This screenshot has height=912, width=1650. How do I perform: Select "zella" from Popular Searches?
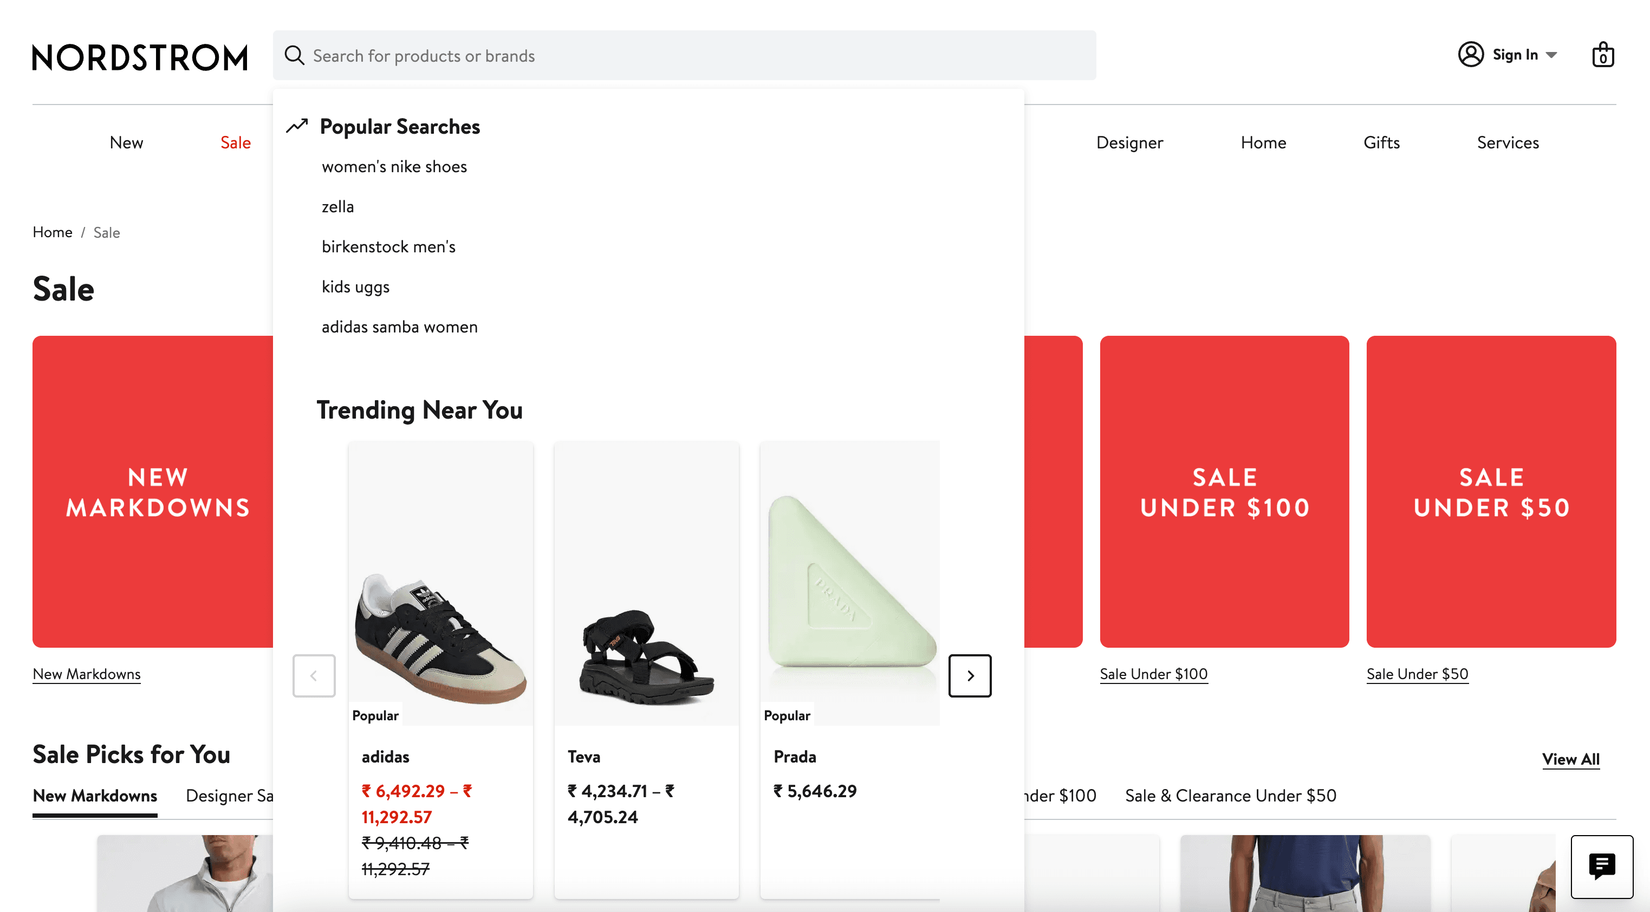coord(337,206)
